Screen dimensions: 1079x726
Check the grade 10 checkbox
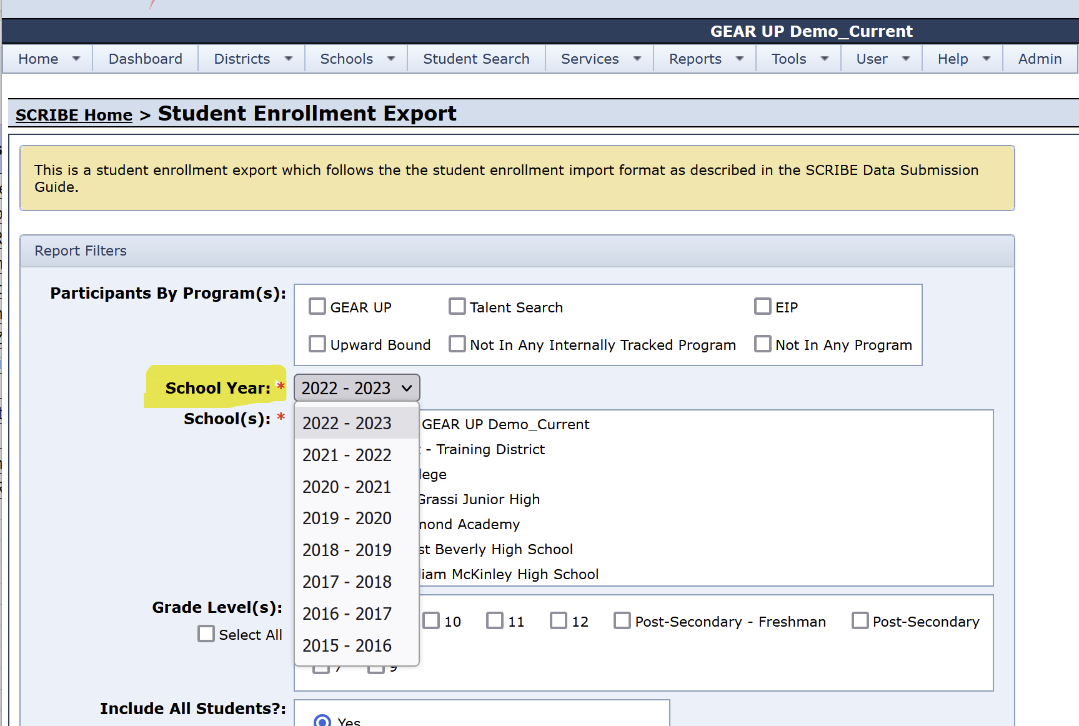pyautogui.click(x=431, y=620)
